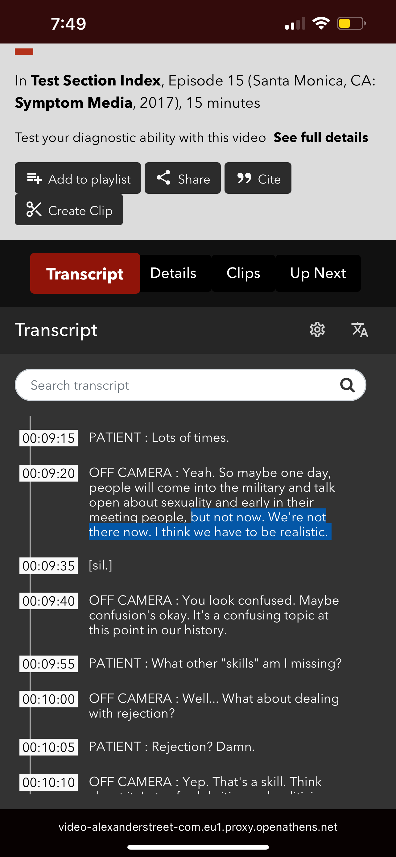Jump to timestamp 00:09:15
Screen dimensions: 396x857
(x=48, y=438)
